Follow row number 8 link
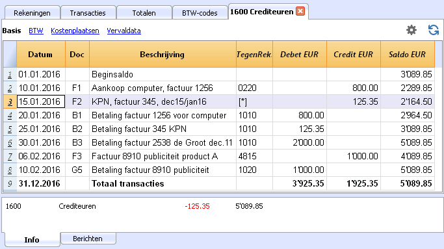This screenshot has height=249, width=444. [10, 170]
